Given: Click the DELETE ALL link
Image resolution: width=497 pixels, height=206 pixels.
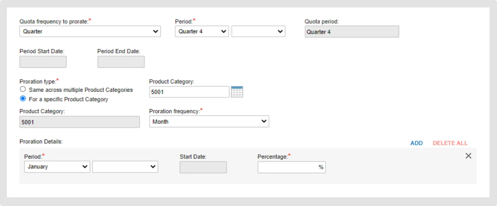Looking at the screenshot, I should click(x=450, y=143).
